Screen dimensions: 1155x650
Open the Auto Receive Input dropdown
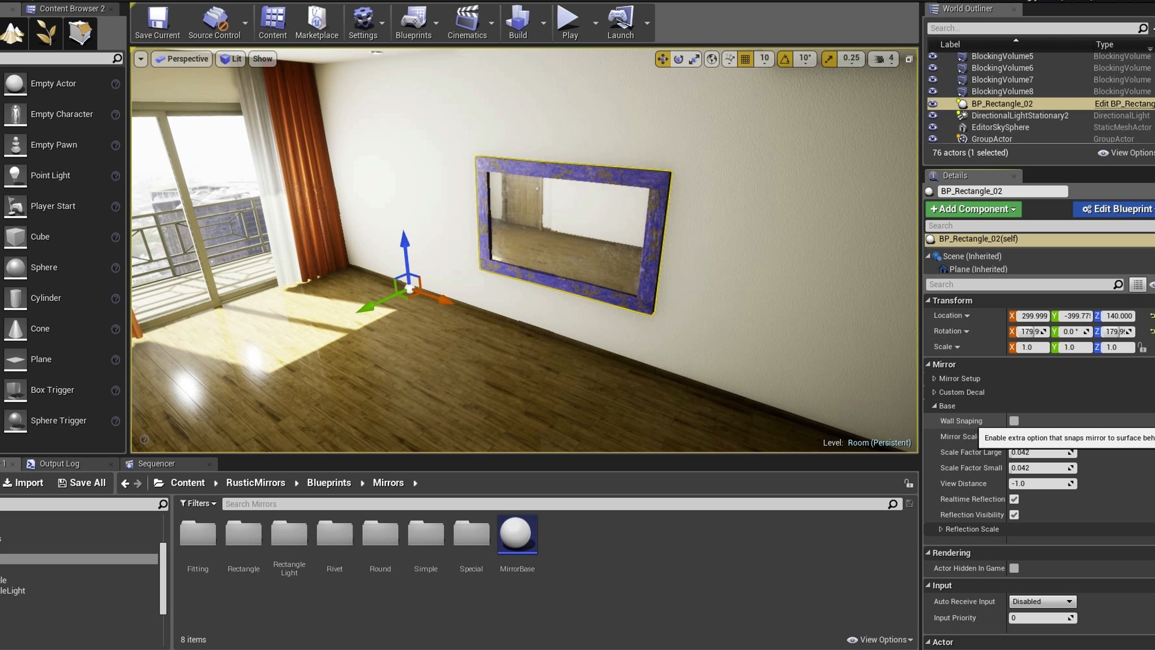coord(1042,601)
